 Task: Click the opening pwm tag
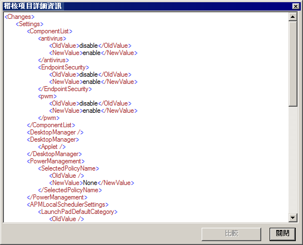[x=47, y=96]
